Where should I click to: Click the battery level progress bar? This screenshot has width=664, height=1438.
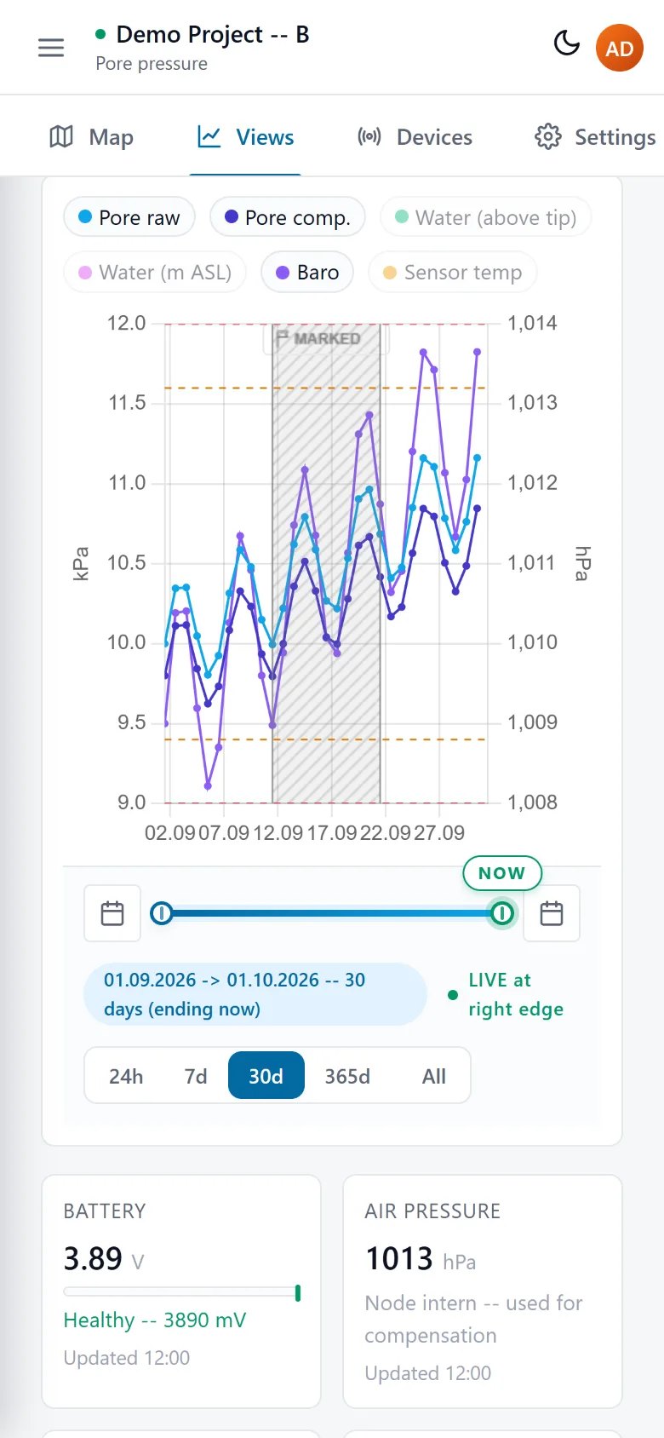click(181, 1293)
